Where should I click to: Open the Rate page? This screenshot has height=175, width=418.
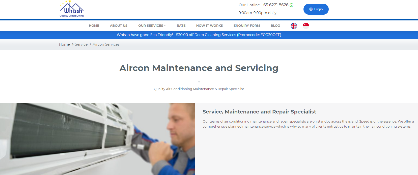click(x=181, y=26)
